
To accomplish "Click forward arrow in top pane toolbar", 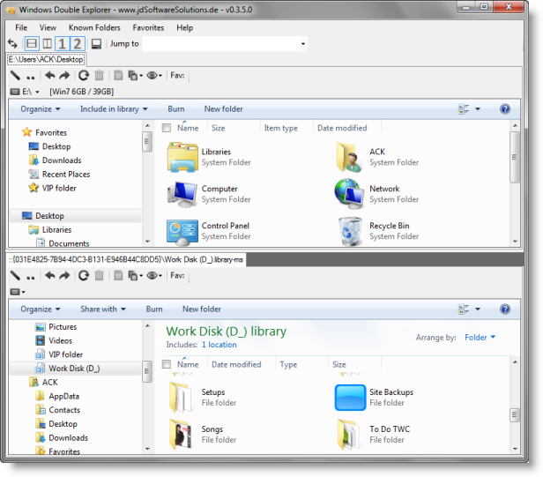I will tap(64, 76).
